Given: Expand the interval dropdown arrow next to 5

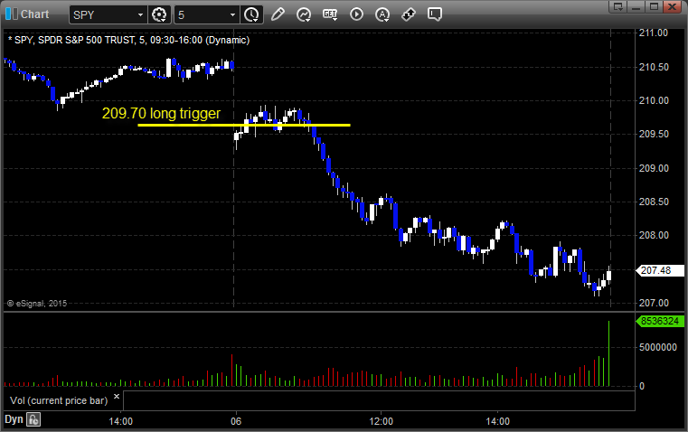Looking at the screenshot, I should [x=232, y=14].
